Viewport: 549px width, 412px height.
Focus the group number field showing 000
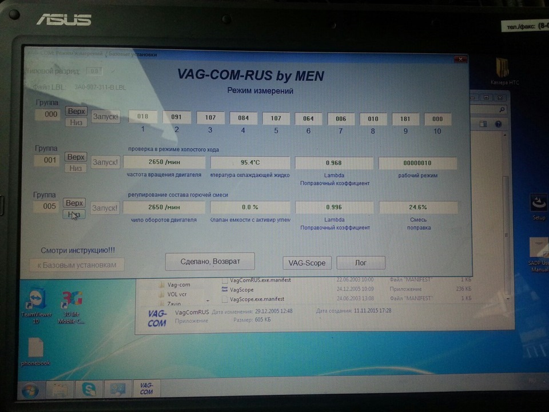tap(48, 114)
